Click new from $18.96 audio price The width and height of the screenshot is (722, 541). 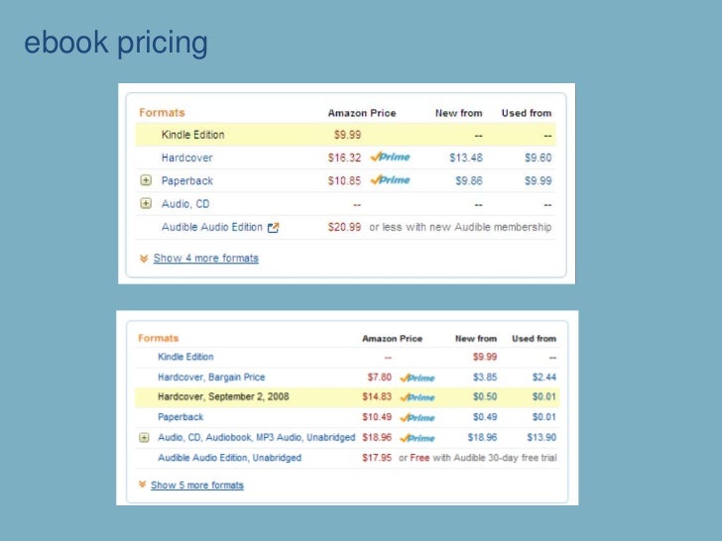tap(482, 438)
